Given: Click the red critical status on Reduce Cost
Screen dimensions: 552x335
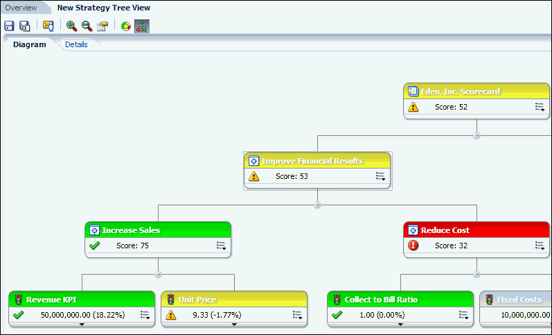Looking at the screenshot, I should point(413,245).
